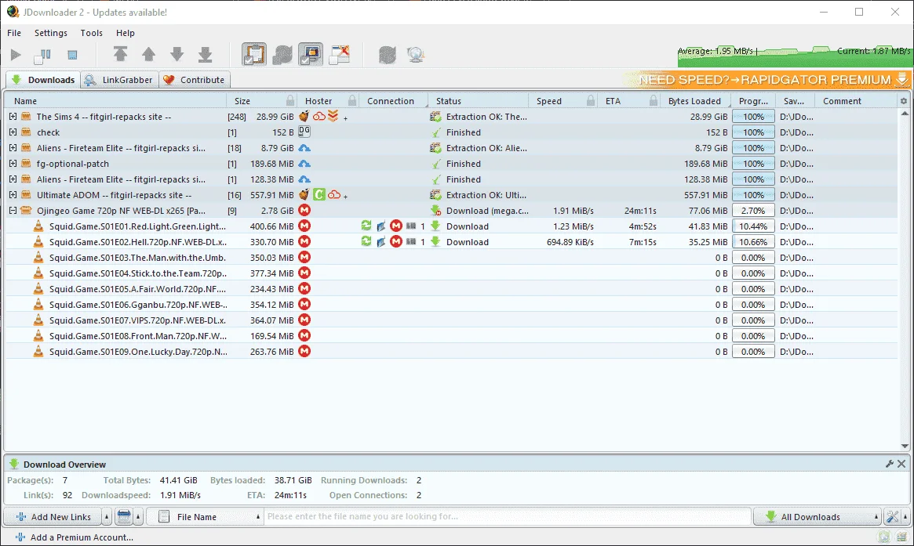Click Add a Premium Account link
914x546 pixels.
(75, 537)
